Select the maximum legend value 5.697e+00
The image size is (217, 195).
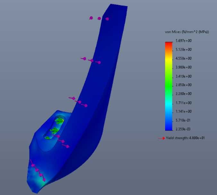pos(184,41)
